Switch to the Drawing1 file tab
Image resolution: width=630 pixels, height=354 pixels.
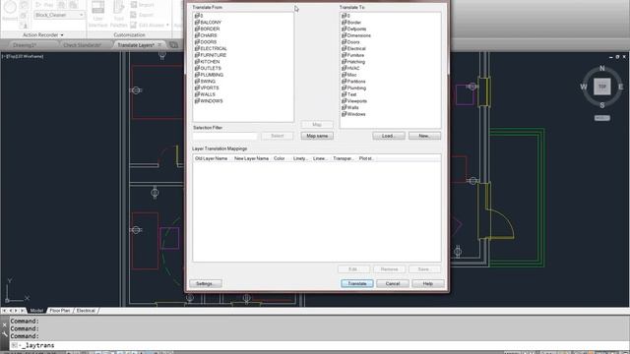coord(25,45)
